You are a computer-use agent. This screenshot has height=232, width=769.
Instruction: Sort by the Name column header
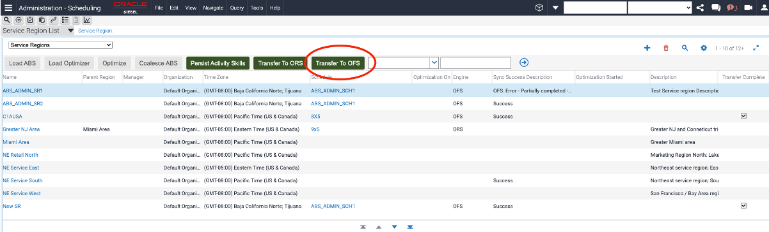point(10,77)
